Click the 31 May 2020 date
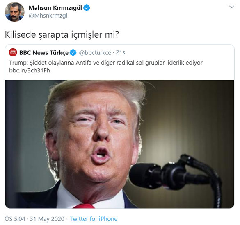 point(47,219)
